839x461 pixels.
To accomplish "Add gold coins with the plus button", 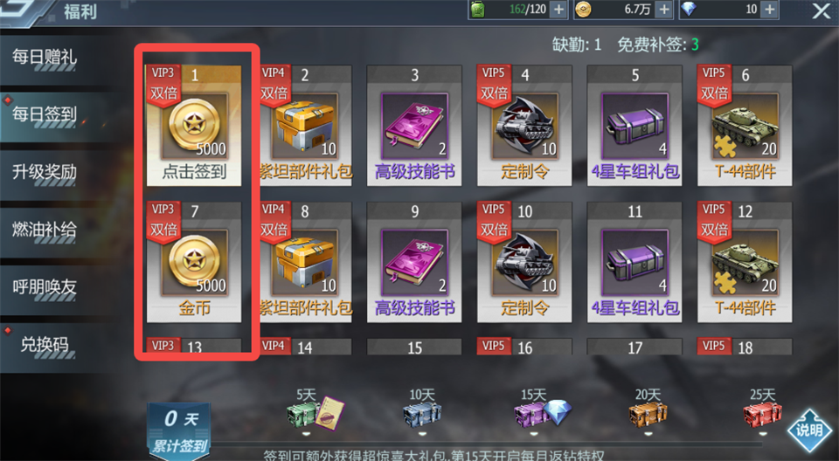I will coord(663,9).
